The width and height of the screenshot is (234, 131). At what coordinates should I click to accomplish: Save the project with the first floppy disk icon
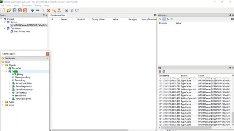[x=15, y=11]
